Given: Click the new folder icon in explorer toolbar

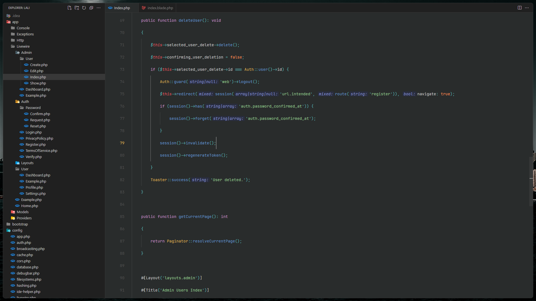Looking at the screenshot, I should (76, 8).
